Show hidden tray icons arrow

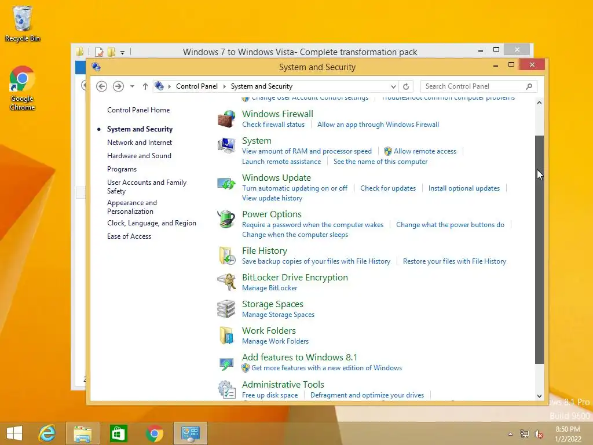[x=510, y=434]
